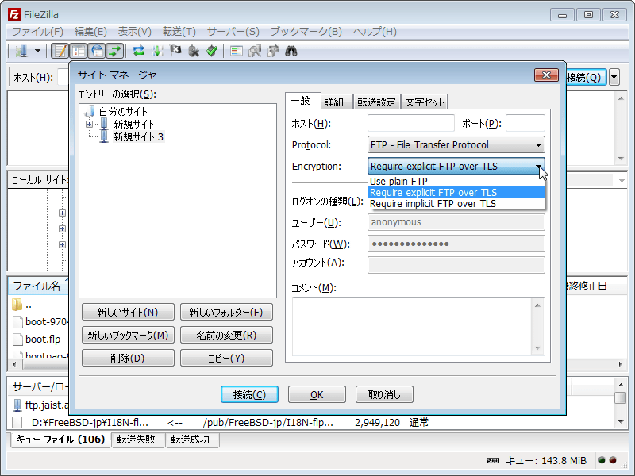635x476 pixels.
Task: Click 新しいサイト(N) button
Action: pyautogui.click(x=128, y=312)
